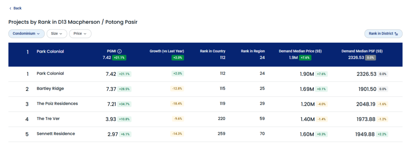Open the Price filter dropdown
This screenshot has height=157, width=413.
pyautogui.click(x=80, y=34)
